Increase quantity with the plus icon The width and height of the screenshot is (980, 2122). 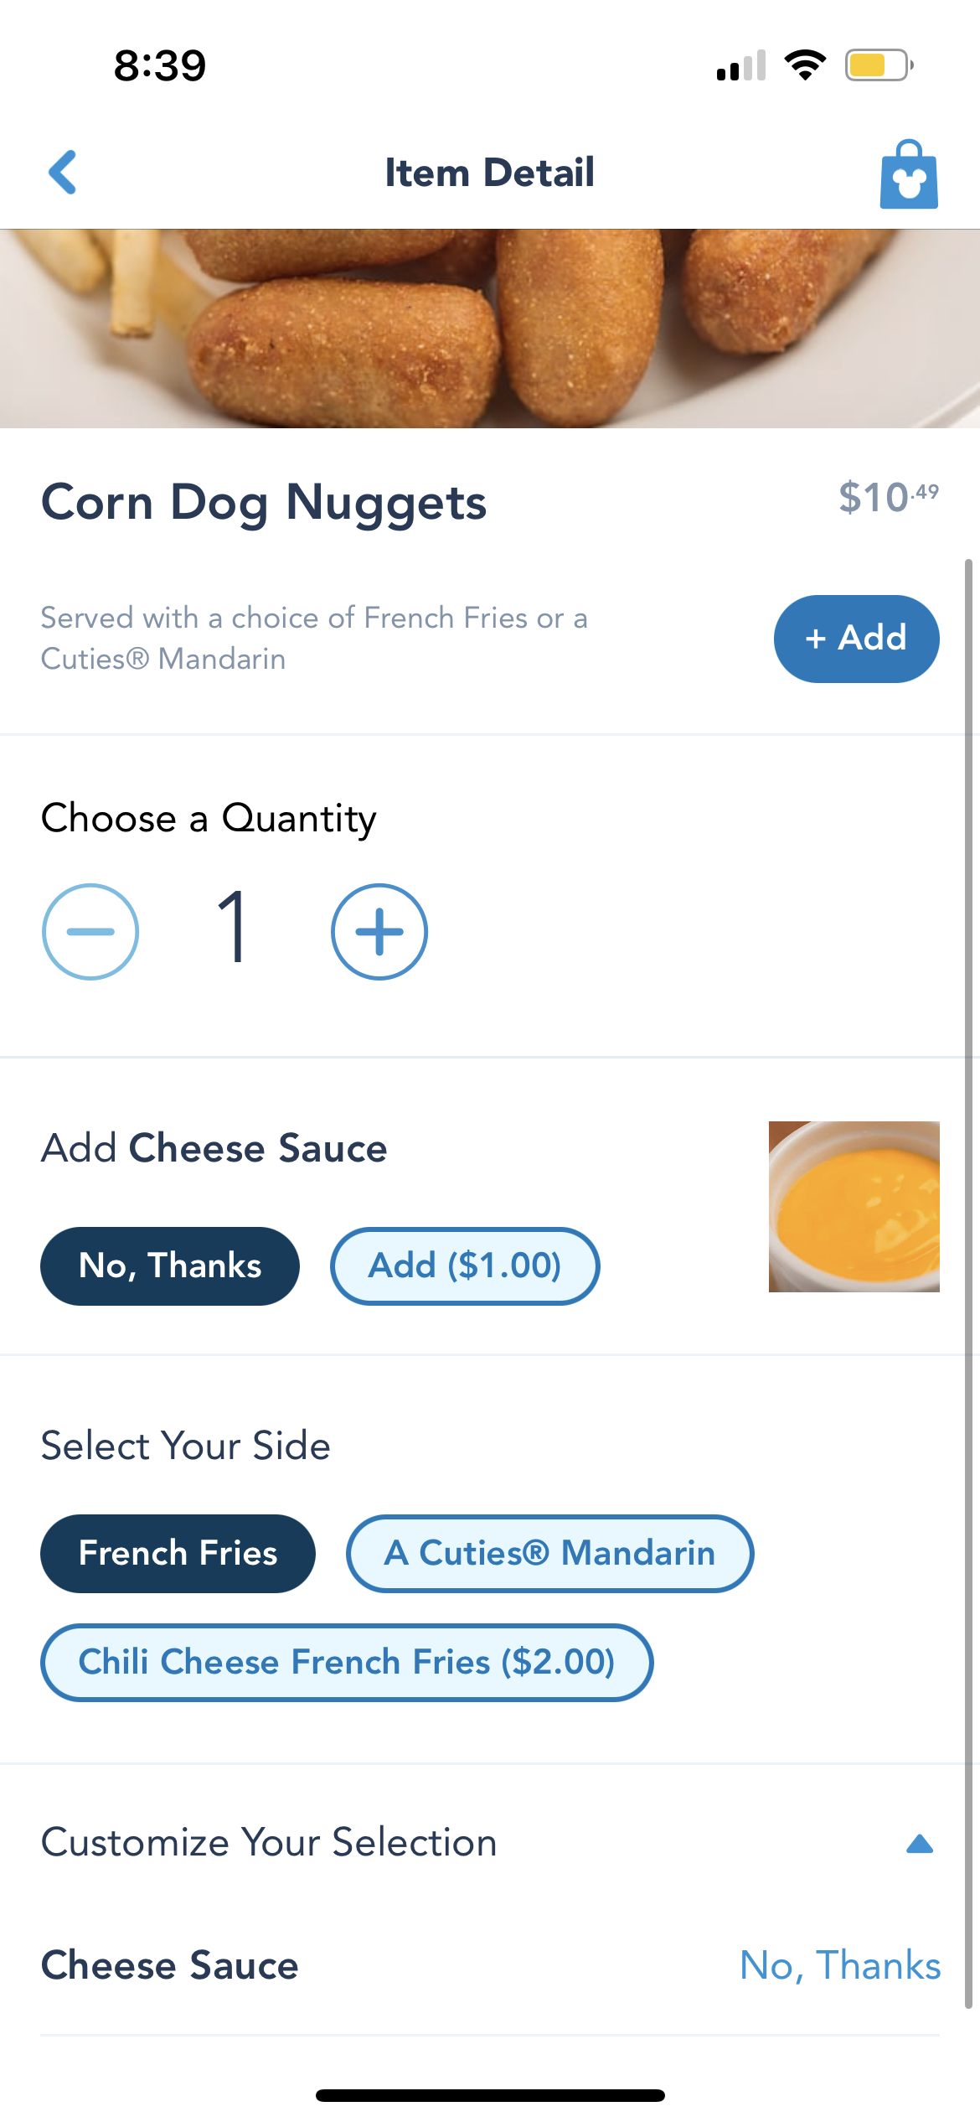click(379, 932)
